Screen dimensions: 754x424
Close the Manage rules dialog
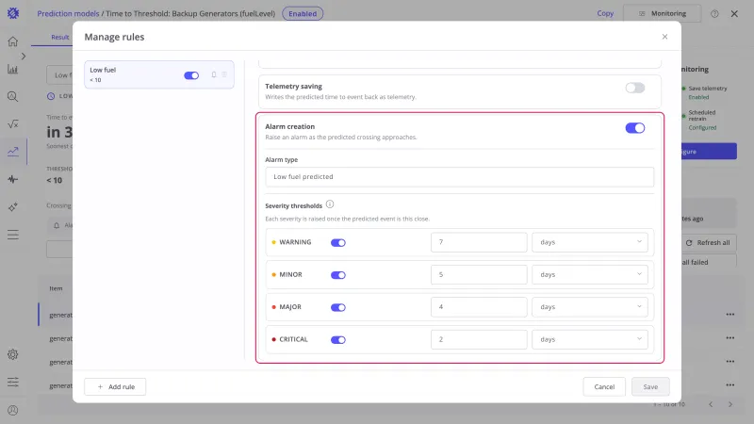(664, 37)
